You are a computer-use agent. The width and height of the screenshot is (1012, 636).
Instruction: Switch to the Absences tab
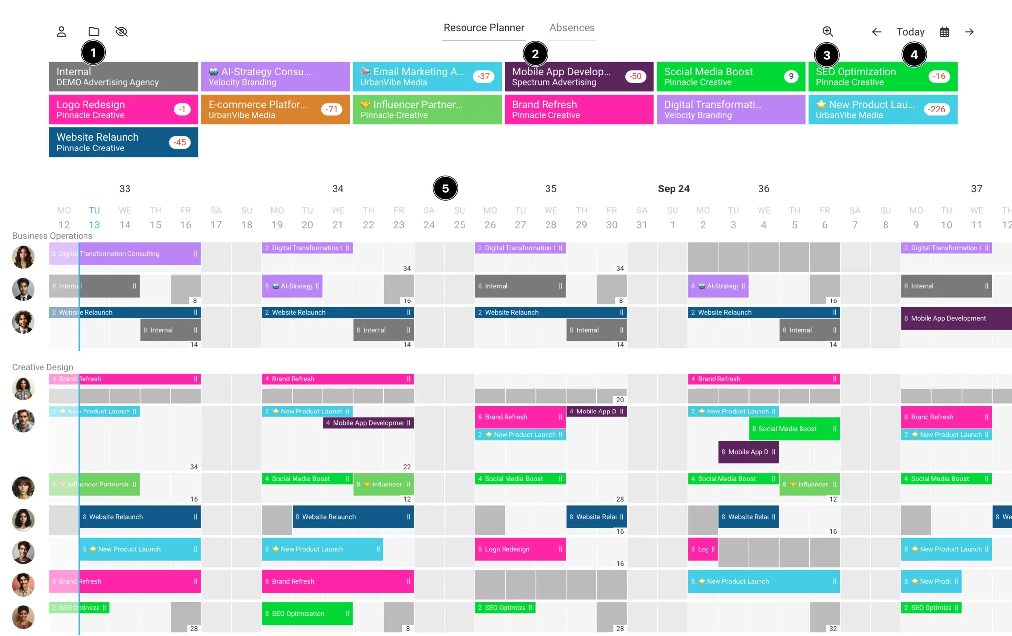coord(572,27)
